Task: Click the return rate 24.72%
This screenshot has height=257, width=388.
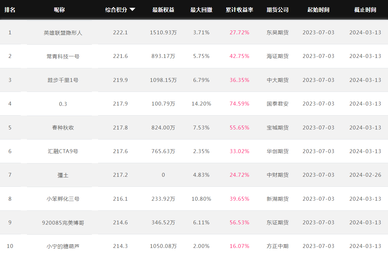Action: [240, 175]
